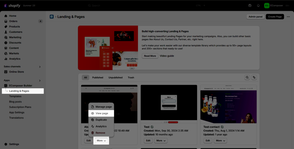294x149 pixels.
Task: Open the Sidekick assistant icon
Action: tap(250, 6)
